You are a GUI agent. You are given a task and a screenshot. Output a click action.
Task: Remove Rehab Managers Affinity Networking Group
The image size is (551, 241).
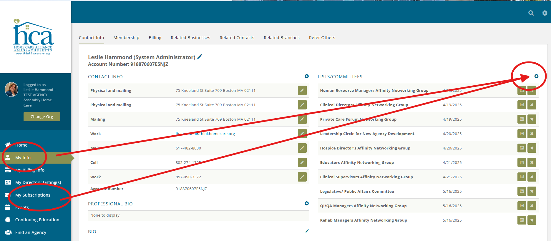point(532,220)
